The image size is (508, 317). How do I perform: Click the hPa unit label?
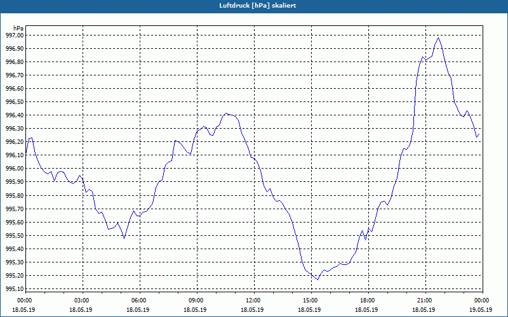18,28
